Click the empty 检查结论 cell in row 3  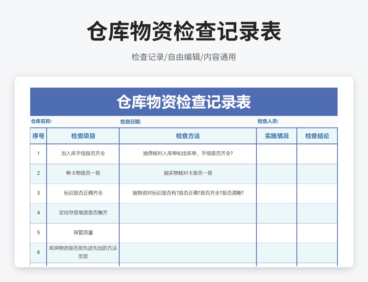point(317,193)
